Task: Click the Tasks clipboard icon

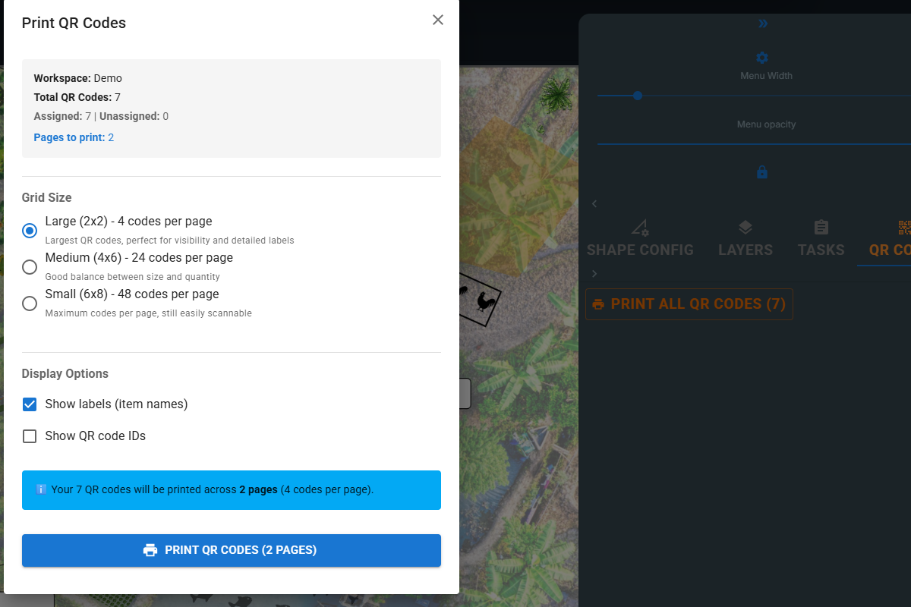Action: coord(821,227)
